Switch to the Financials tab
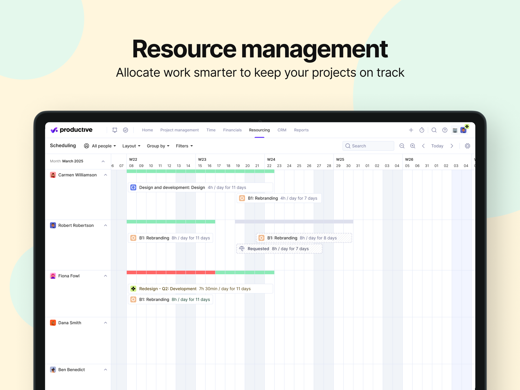Screen dimensions: 520x390 coord(232,130)
